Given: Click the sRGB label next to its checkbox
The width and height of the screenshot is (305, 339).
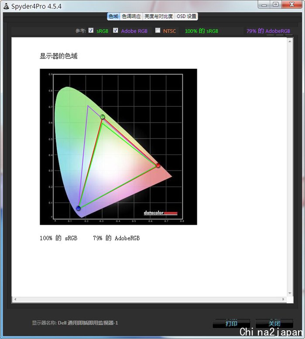Looking at the screenshot, I should pyautogui.click(x=103, y=31).
